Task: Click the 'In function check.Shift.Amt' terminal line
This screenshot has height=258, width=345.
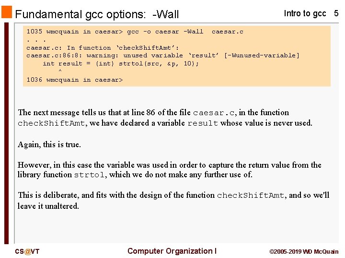Action: [x=103, y=48]
